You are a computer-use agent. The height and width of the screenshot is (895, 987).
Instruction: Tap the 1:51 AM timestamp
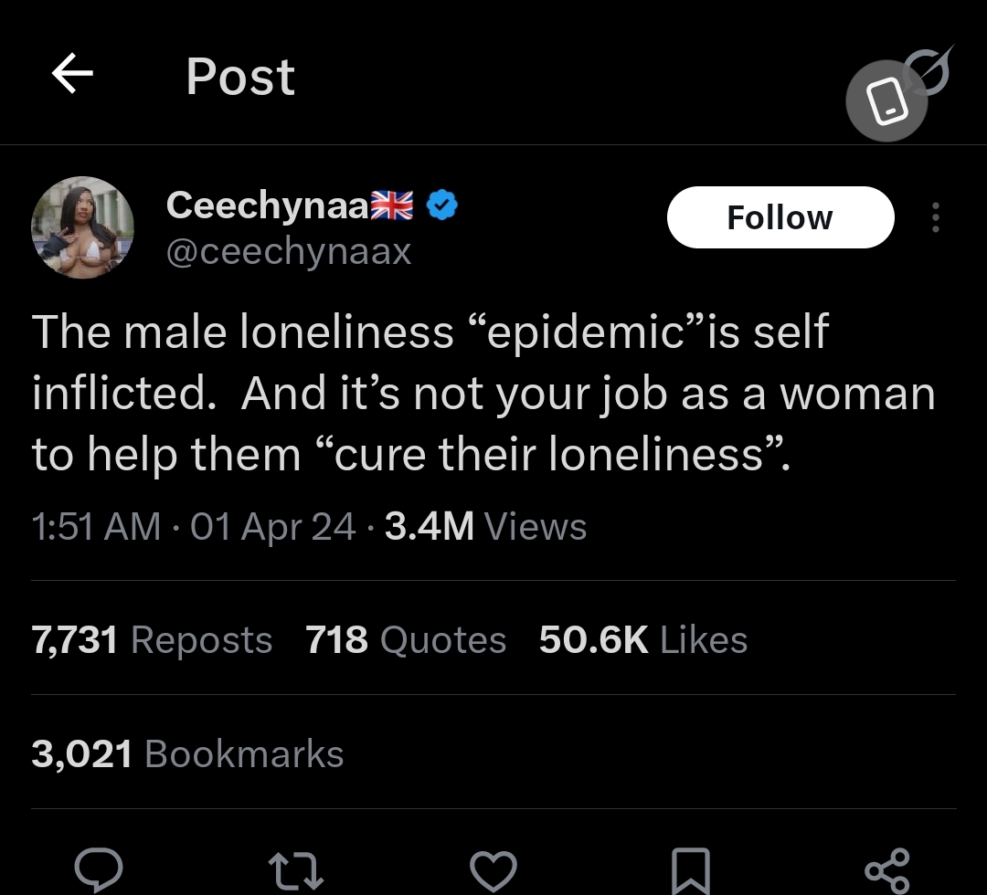tap(96, 526)
